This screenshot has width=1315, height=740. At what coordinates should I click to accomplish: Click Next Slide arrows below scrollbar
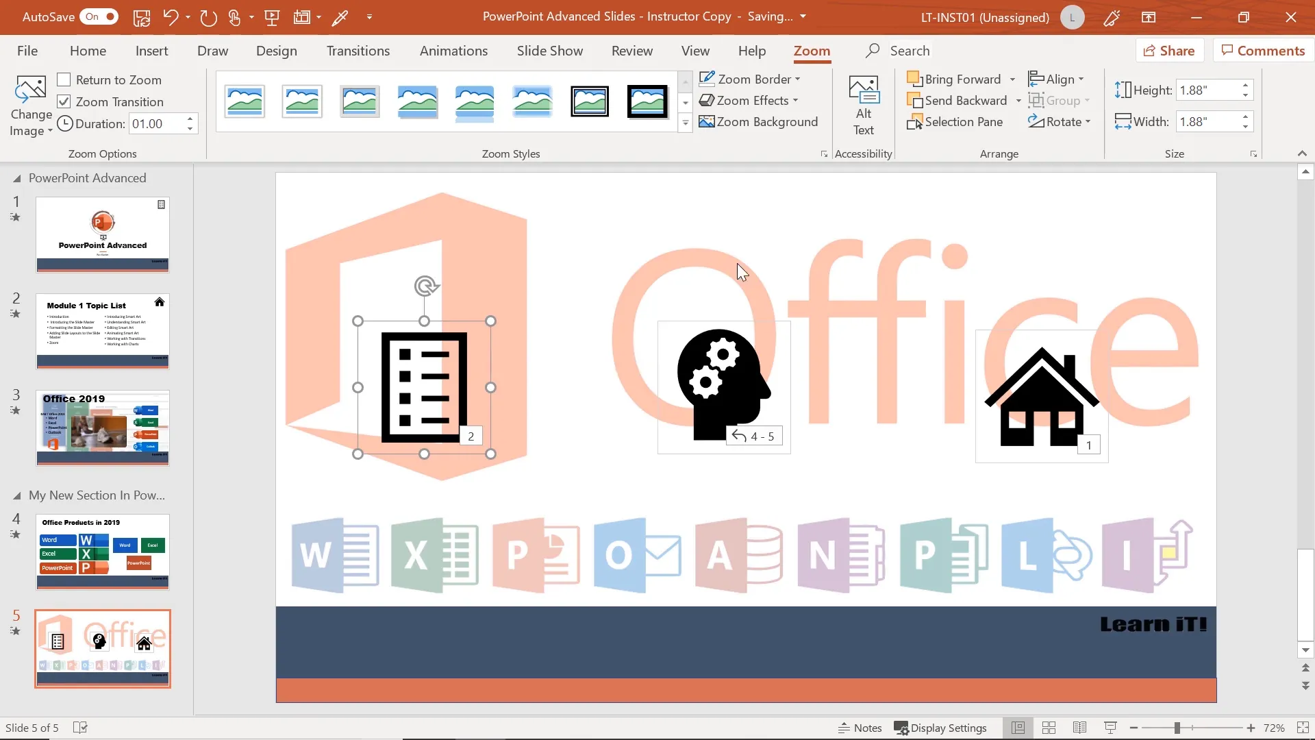coord(1305,685)
